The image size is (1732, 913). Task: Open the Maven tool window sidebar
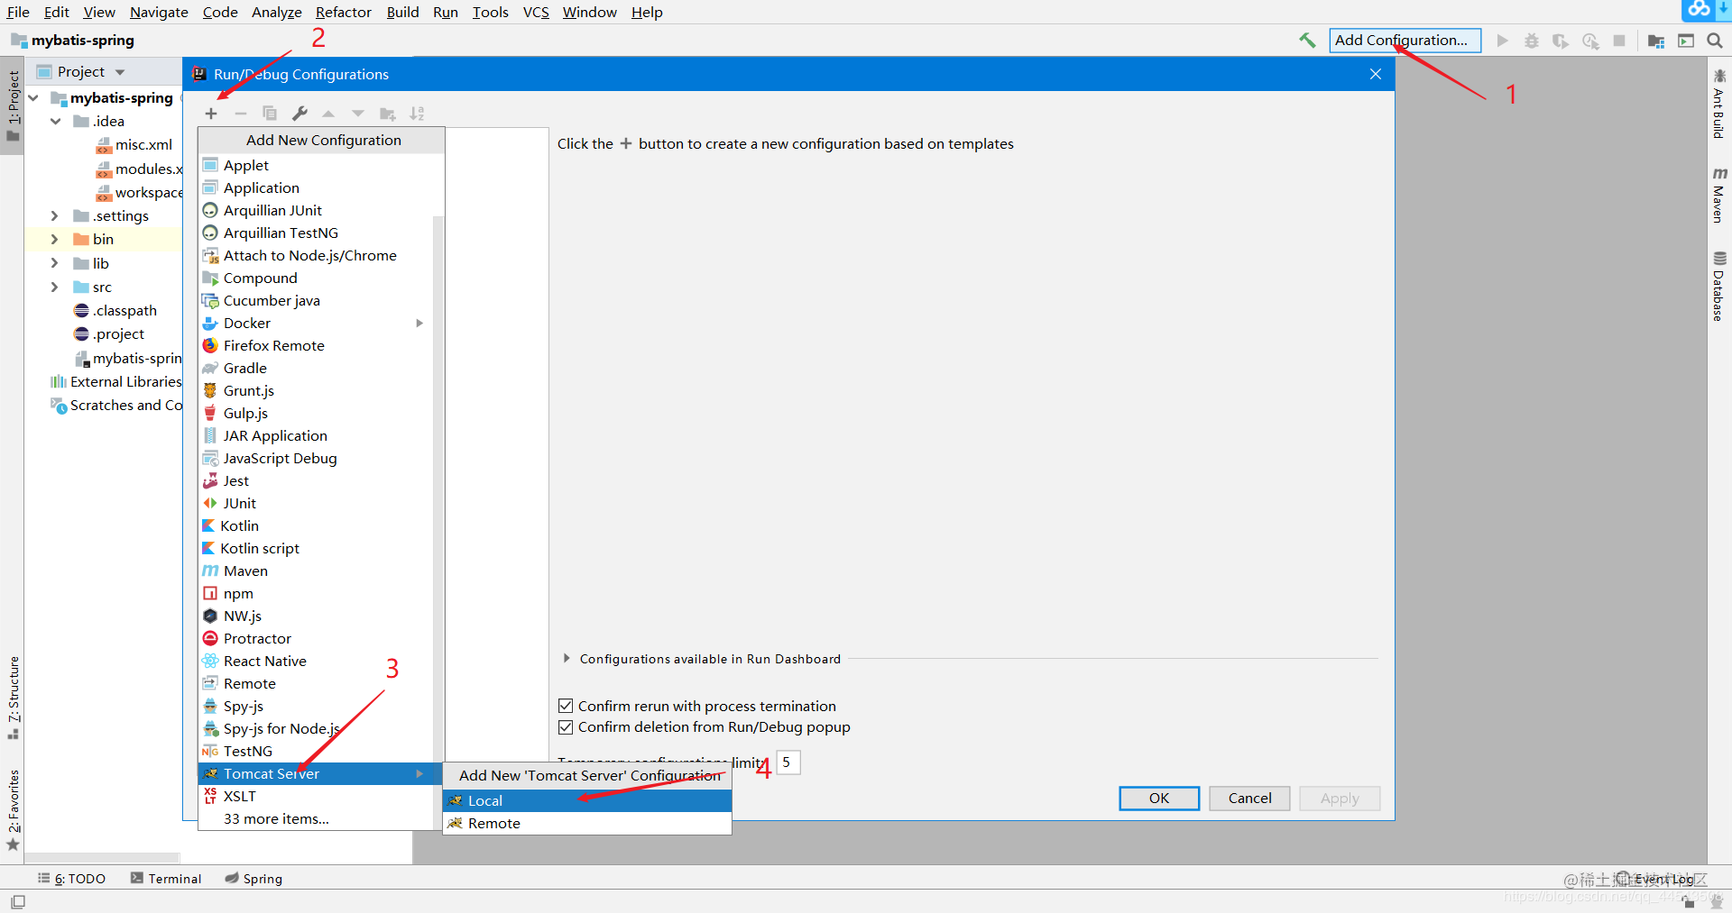pos(1718,195)
